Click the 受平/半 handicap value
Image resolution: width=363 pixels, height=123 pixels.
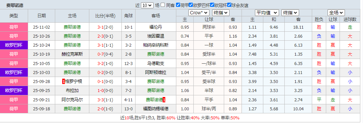point(209,72)
